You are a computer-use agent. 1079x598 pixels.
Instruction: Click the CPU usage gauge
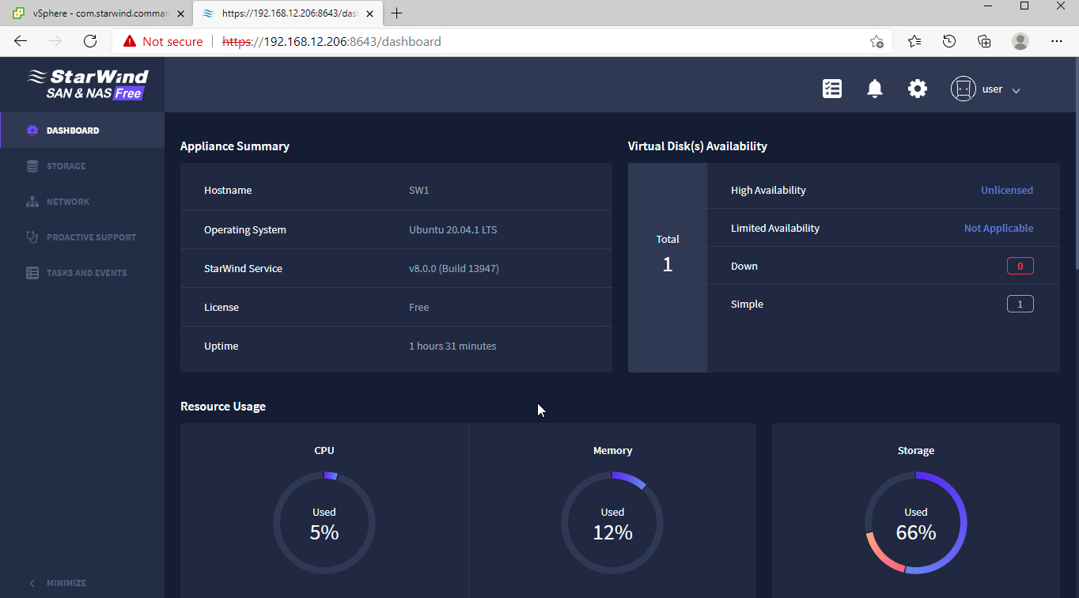coord(324,523)
